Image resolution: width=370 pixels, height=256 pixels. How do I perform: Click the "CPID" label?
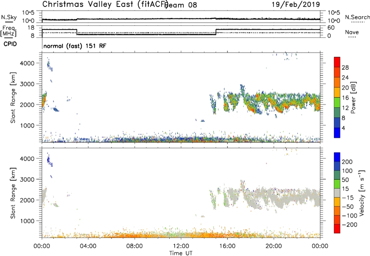tap(10, 44)
